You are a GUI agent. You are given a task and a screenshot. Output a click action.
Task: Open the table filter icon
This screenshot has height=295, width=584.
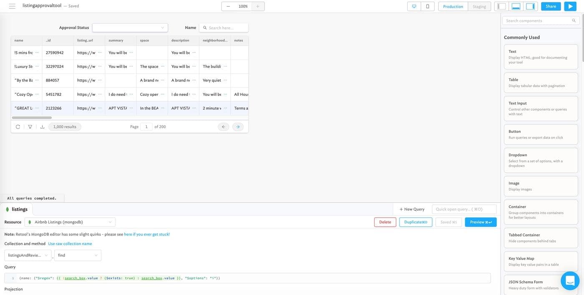(30, 127)
